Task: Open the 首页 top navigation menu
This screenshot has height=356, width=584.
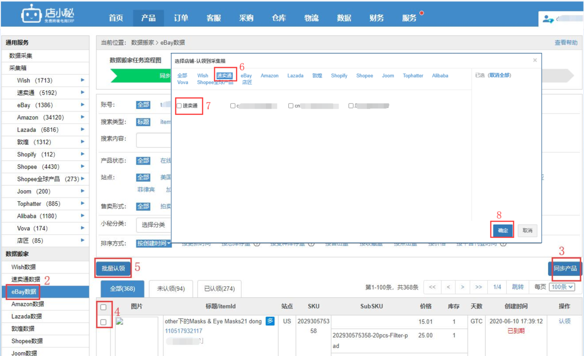Action: (116, 18)
